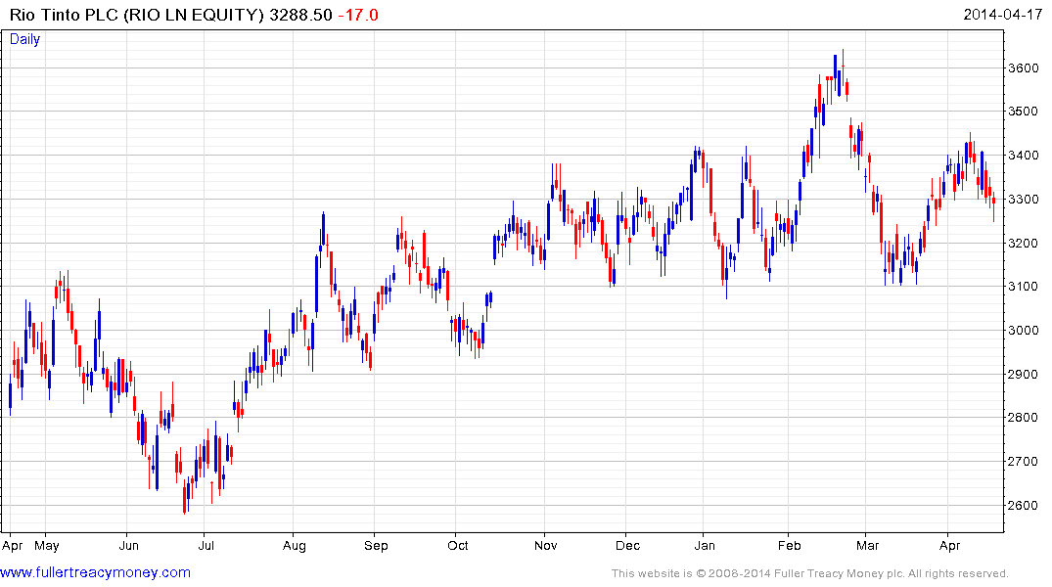Click the 'Jan' month label
The image size is (1052, 587).
(705, 546)
